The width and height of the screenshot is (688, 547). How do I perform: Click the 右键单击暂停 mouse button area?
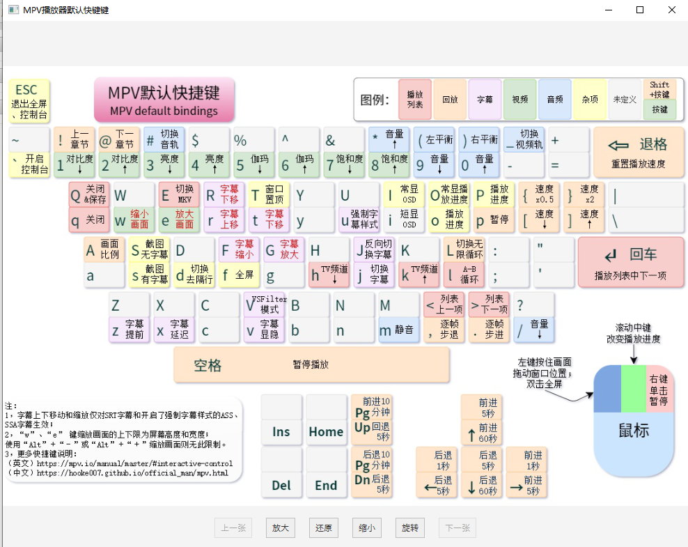[x=659, y=389]
